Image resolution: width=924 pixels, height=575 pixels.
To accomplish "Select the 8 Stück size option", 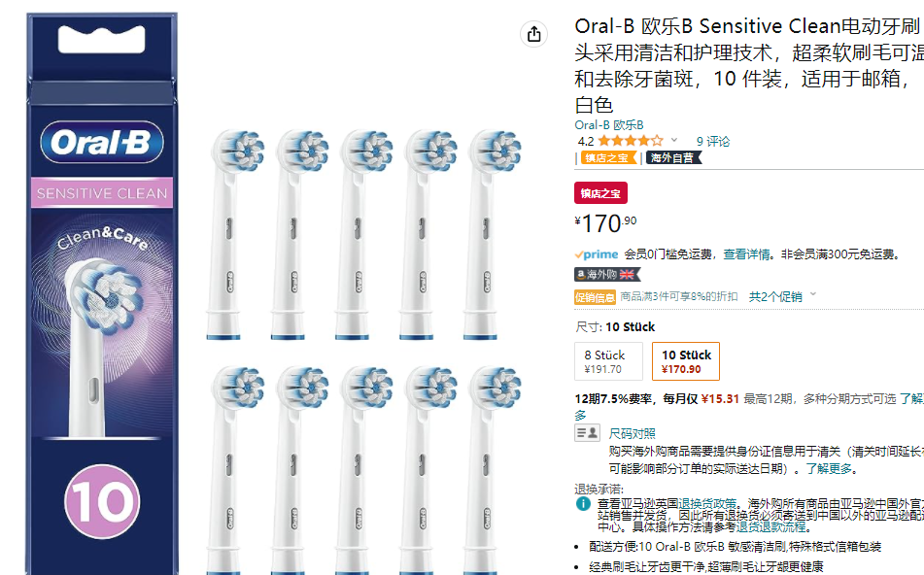I will 609,361.
